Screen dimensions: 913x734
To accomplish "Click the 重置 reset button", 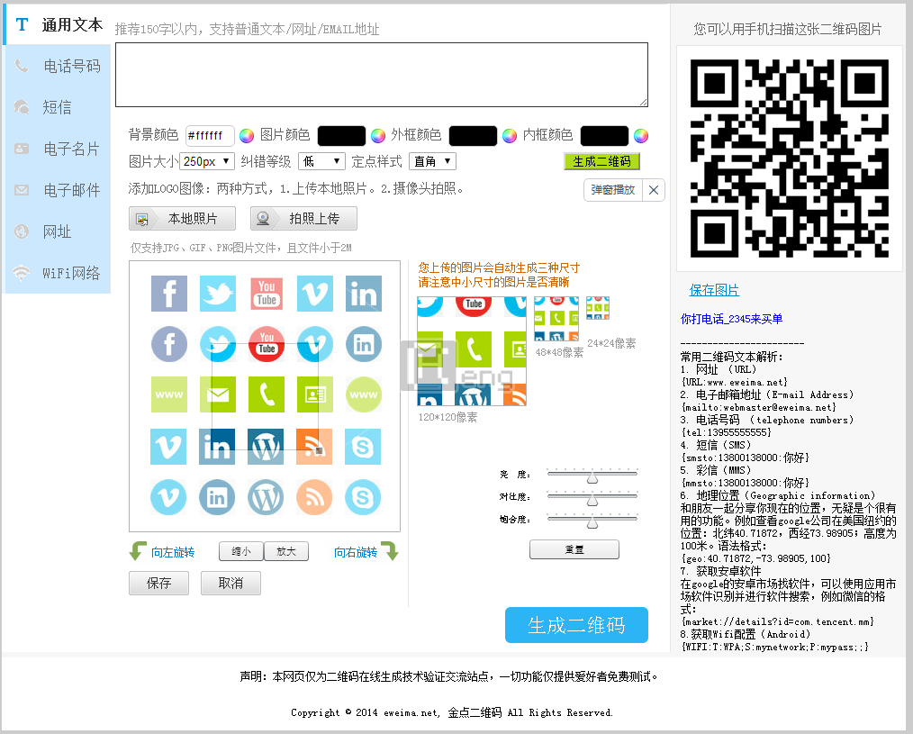I will point(574,549).
